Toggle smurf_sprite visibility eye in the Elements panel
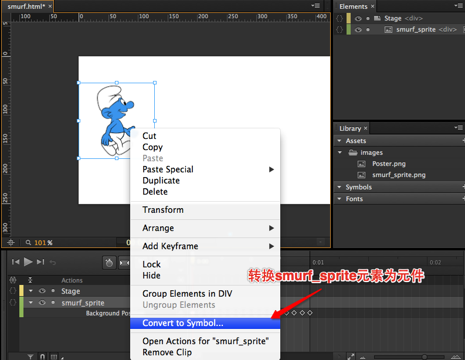This screenshot has width=465, height=360. (x=358, y=30)
